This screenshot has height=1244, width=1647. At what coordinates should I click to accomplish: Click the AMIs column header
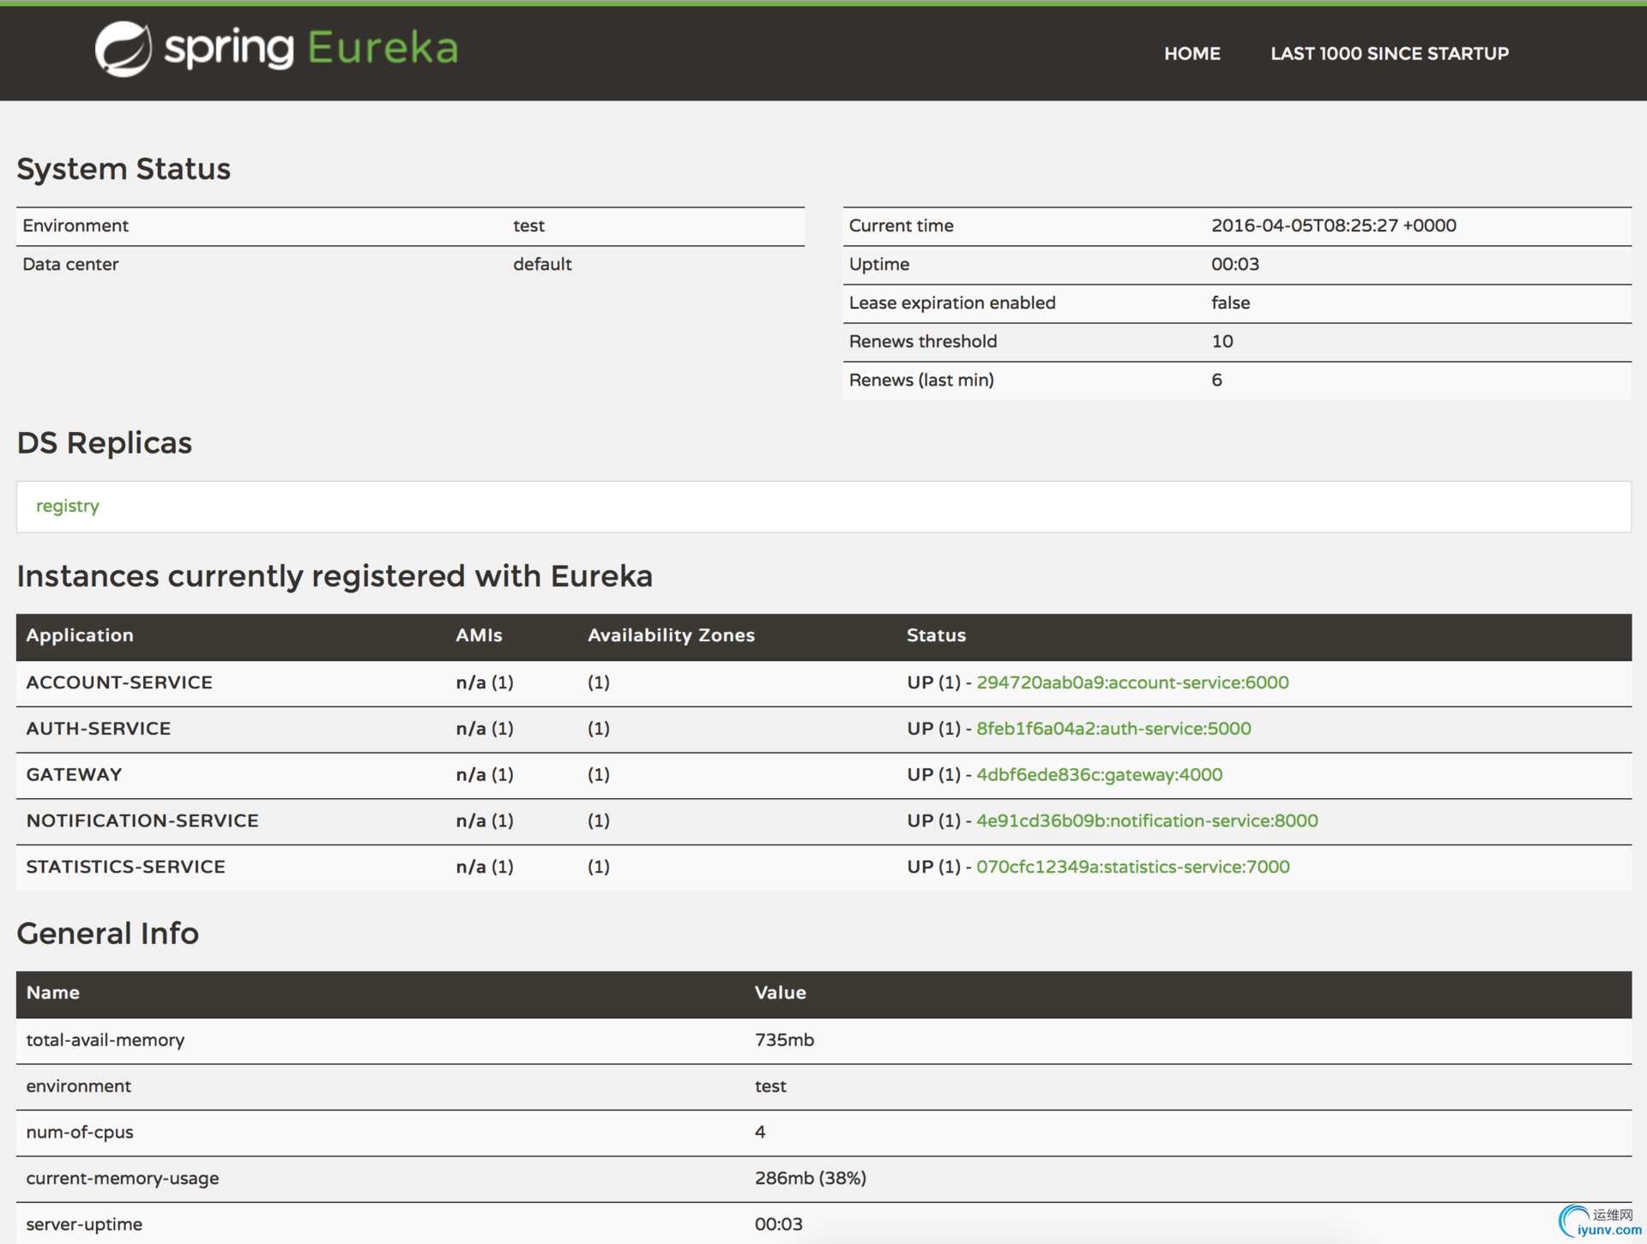click(479, 635)
